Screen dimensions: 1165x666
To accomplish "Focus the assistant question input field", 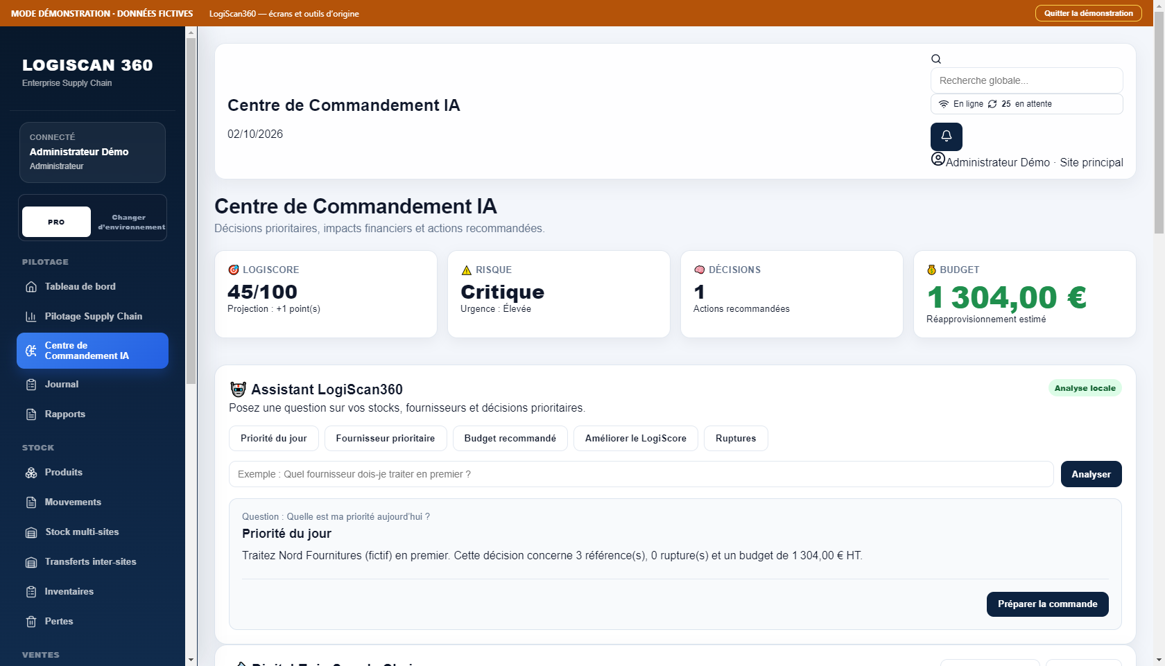I will pyautogui.click(x=641, y=474).
